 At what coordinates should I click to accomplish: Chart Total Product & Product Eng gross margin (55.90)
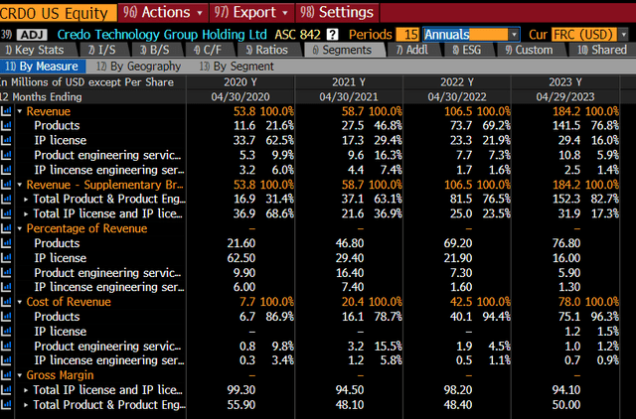click(x=6, y=404)
